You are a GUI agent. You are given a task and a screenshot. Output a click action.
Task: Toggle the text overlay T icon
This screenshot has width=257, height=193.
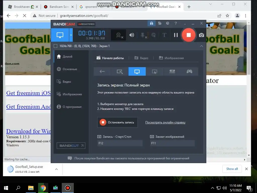point(164,35)
